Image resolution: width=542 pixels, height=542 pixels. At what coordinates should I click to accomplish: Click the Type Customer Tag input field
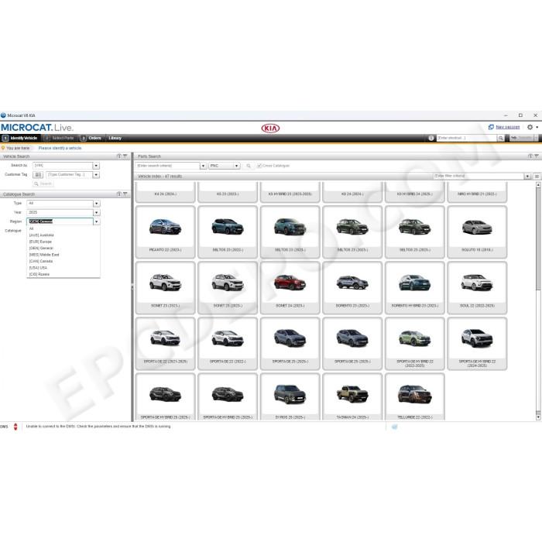[x=69, y=175]
